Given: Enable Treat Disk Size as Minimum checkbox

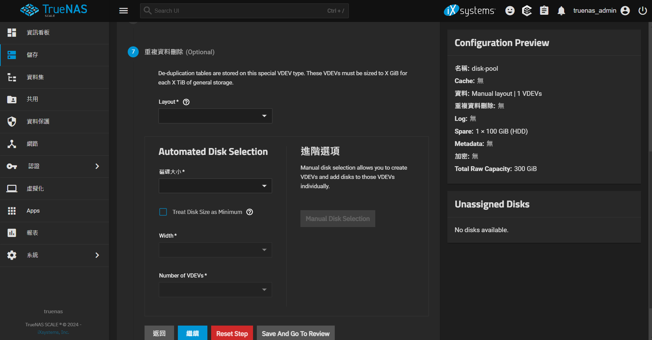Looking at the screenshot, I should (x=163, y=212).
